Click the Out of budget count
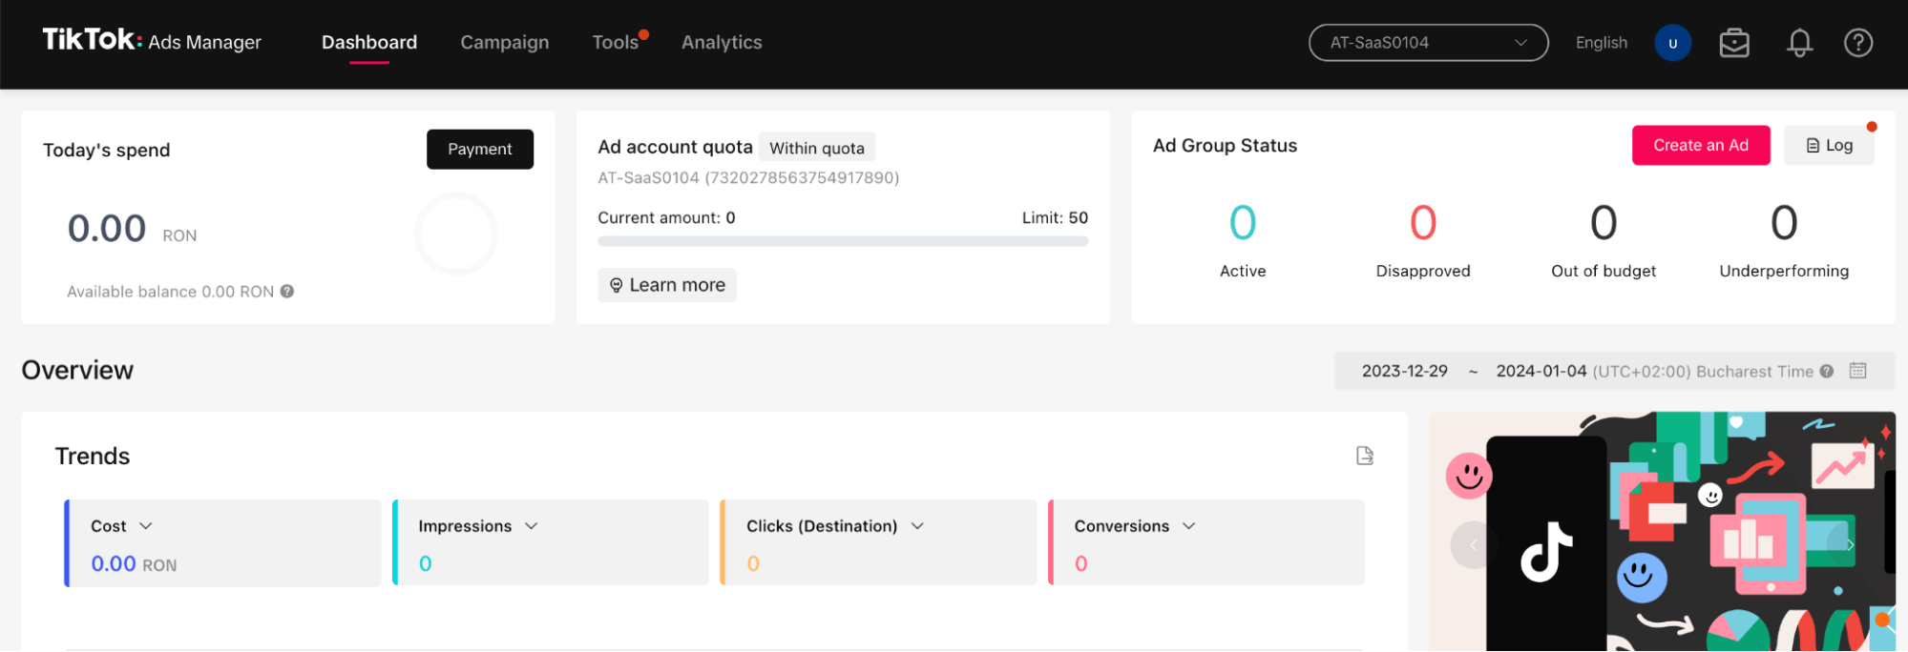1908x652 pixels. 1604,223
